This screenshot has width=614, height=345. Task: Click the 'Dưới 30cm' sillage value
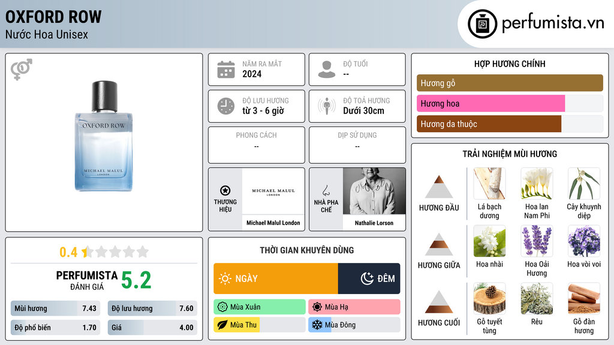(364, 111)
